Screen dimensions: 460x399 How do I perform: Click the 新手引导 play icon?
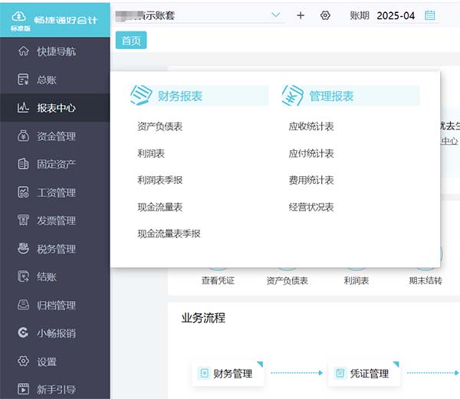tap(24, 389)
